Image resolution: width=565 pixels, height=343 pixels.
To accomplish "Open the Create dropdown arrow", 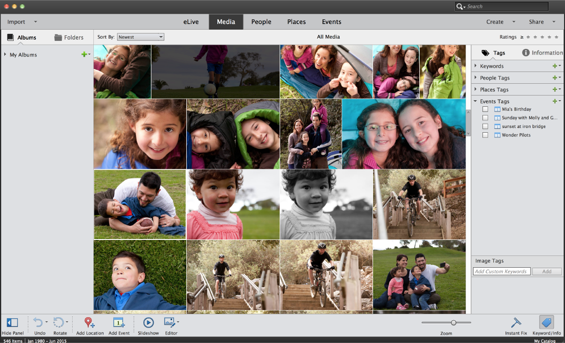I will (x=514, y=22).
